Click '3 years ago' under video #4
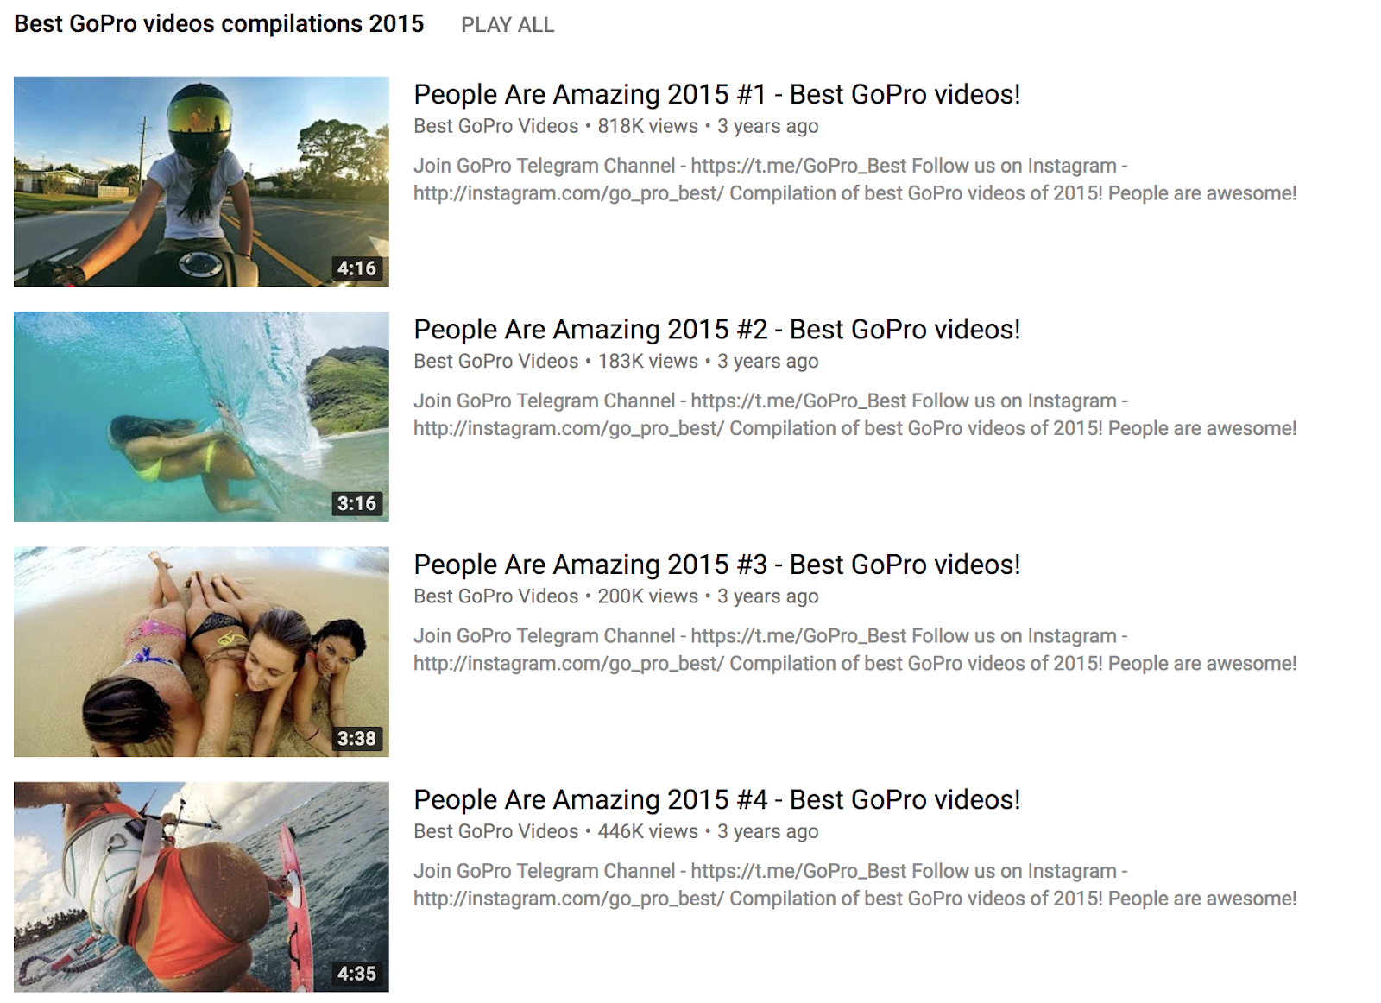 pyautogui.click(x=767, y=831)
